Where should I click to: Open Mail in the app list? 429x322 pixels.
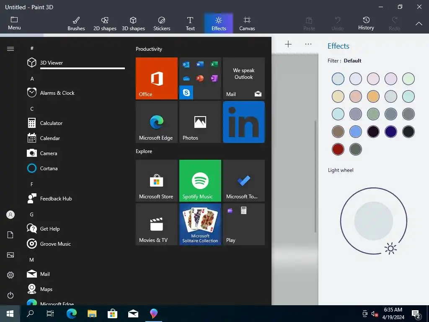click(76, 274)
